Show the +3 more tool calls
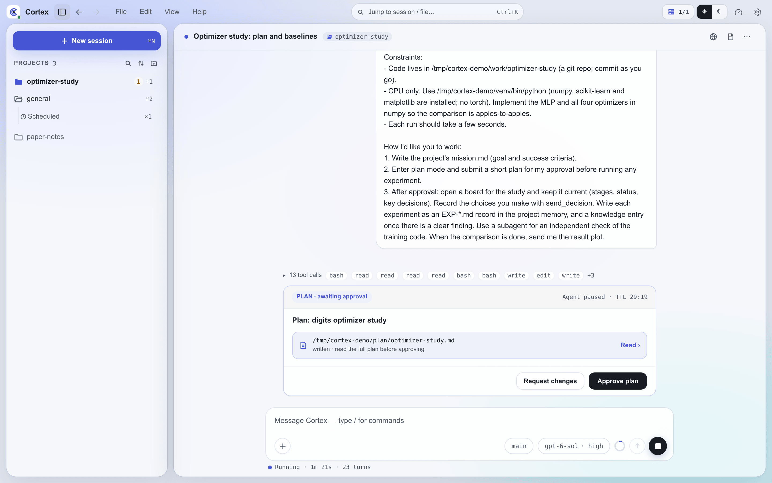This screenshot has height=483, width=772. tap(591, 275)
